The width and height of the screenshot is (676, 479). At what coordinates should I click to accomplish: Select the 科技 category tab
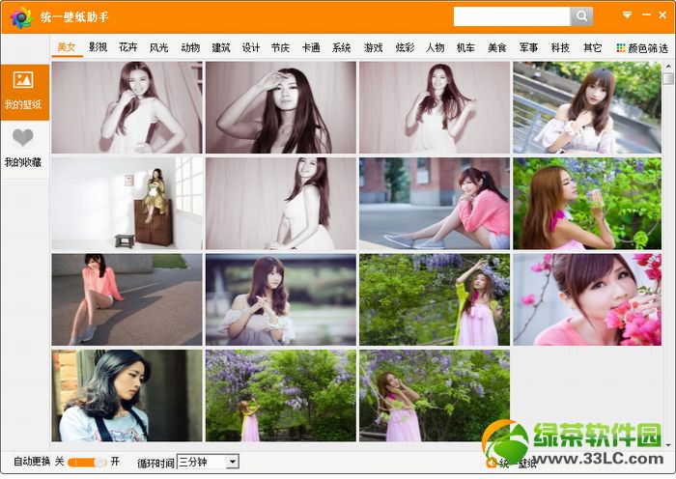[560, 47]
